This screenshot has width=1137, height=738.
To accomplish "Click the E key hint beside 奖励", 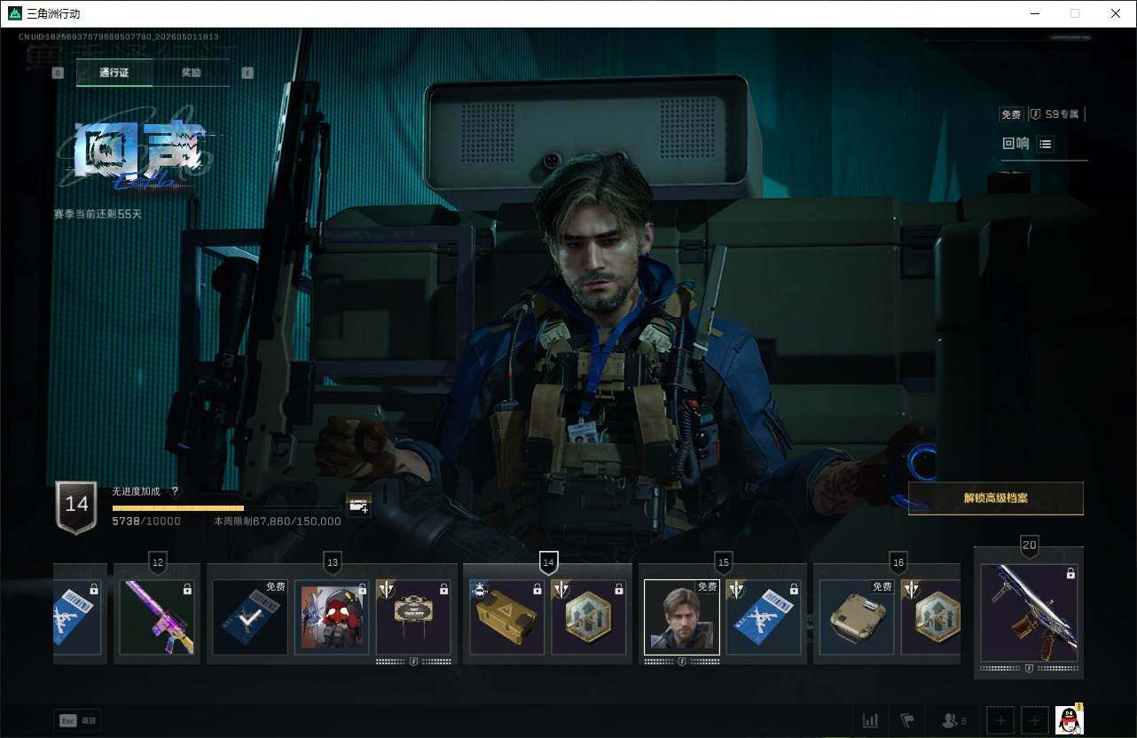I will pyautogui.click(x=247, y=73).
